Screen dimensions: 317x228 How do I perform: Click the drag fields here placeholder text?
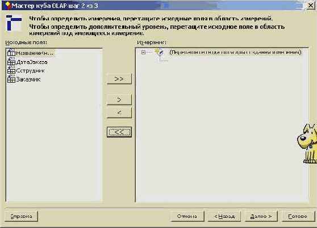[x=235, y=52]
